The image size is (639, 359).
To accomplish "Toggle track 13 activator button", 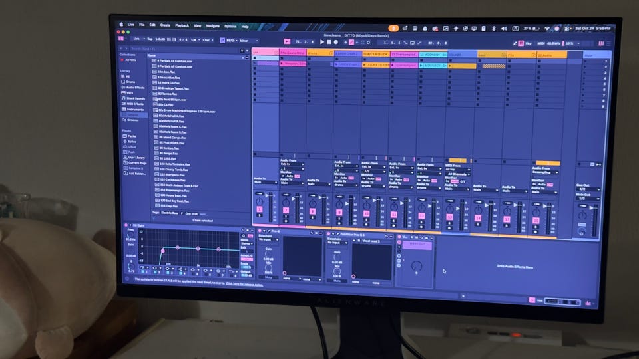I will [x=449, y=217].
